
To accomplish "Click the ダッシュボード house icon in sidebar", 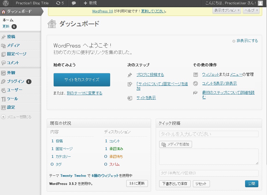I will 3,12.
